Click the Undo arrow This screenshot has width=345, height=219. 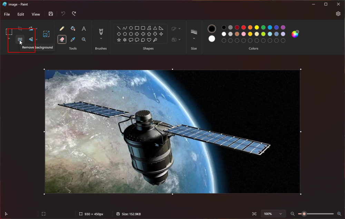point(63,14)
